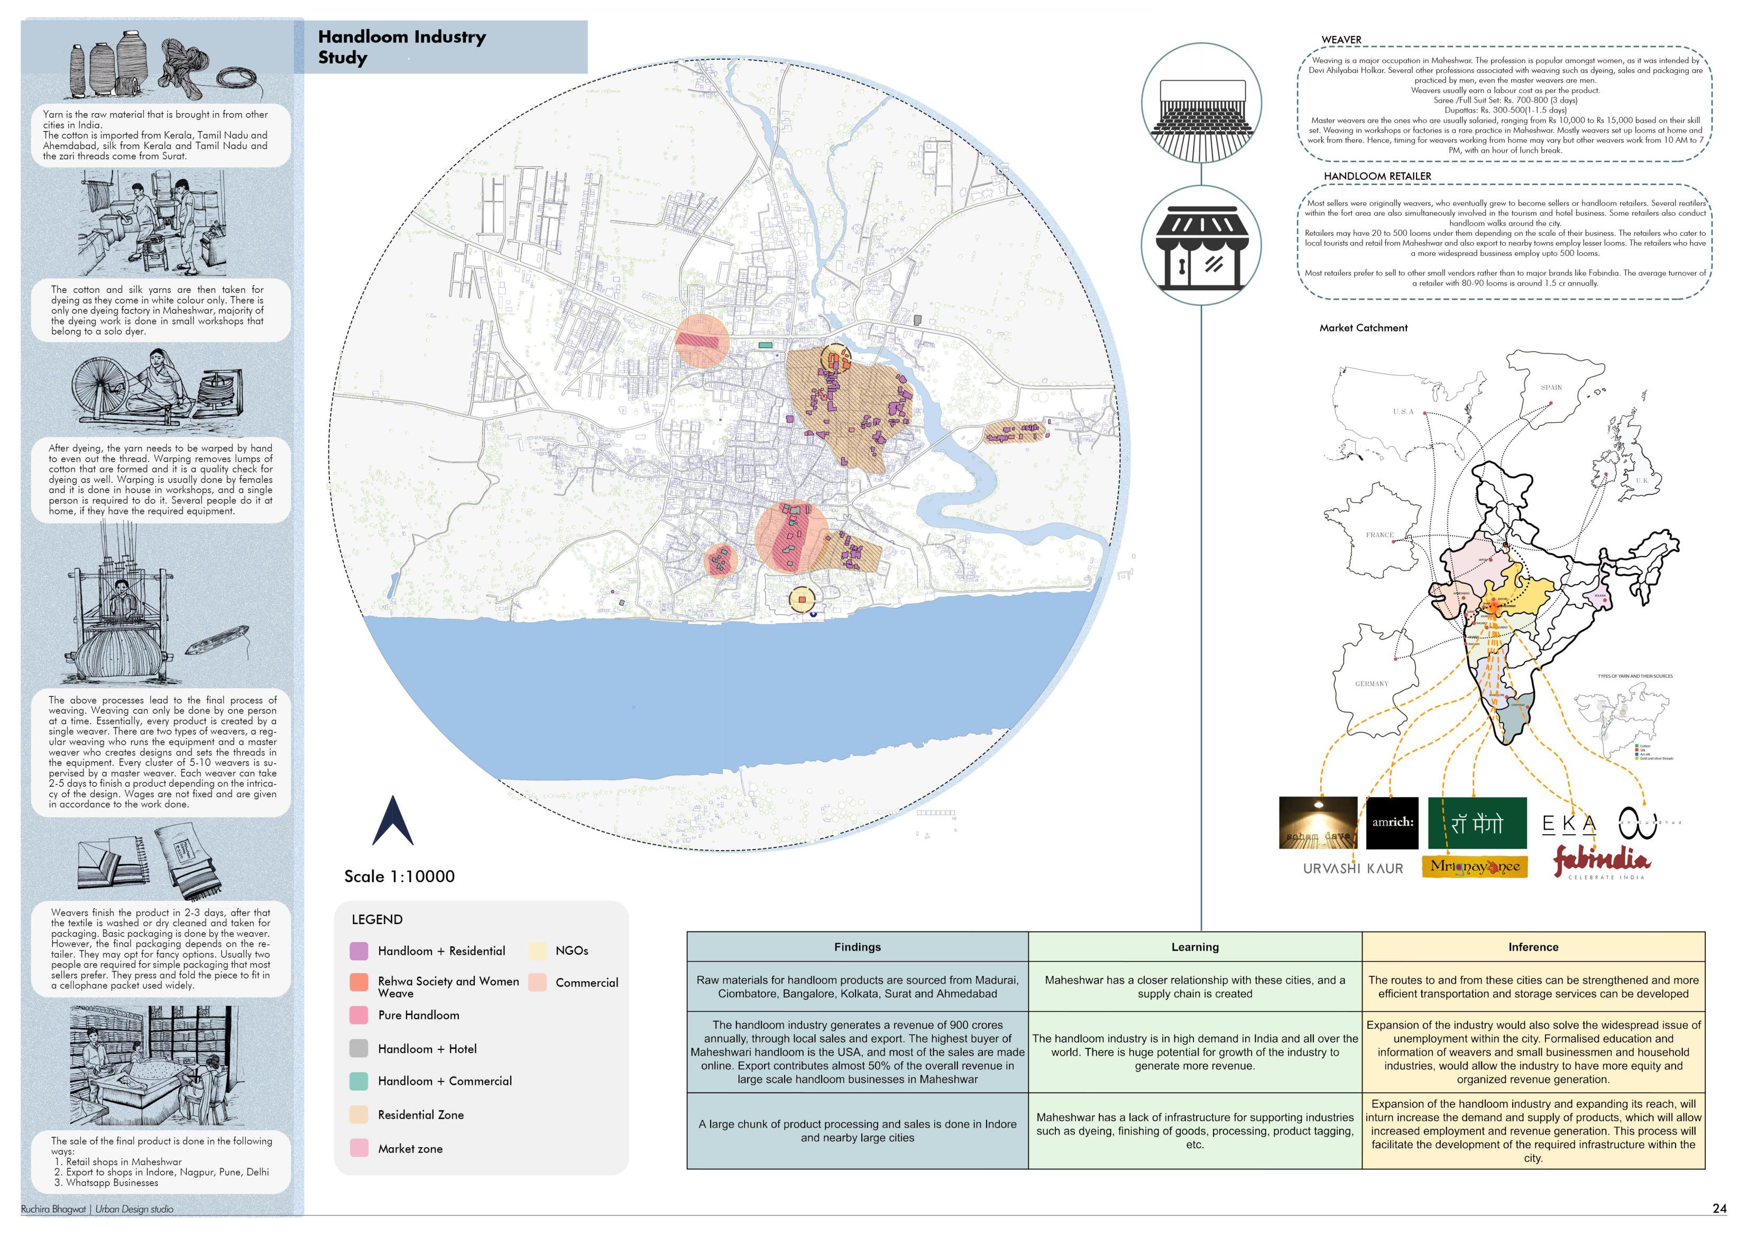Click the Handloom + Commercial teal swatch
The width and height of the screenshot is (1748, 1236).
point(358,1081)
